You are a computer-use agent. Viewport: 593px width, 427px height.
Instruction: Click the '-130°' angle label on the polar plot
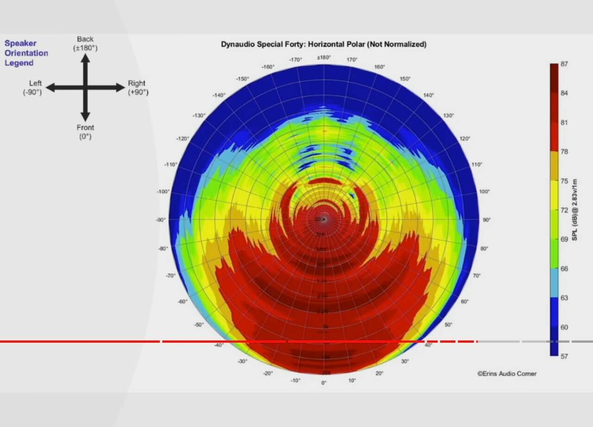click(x=199, y=116)
